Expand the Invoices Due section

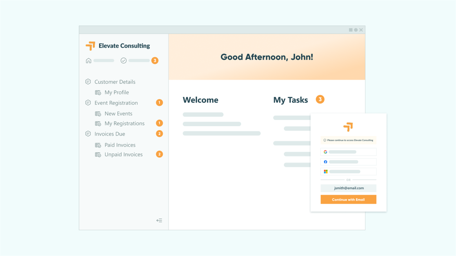click(x=88, y=134)
